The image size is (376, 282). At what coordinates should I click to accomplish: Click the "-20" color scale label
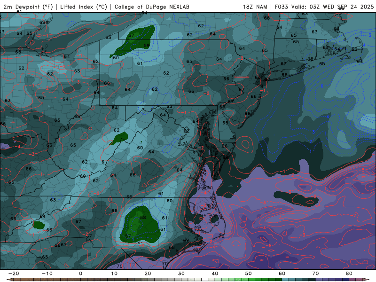point(14,274)
